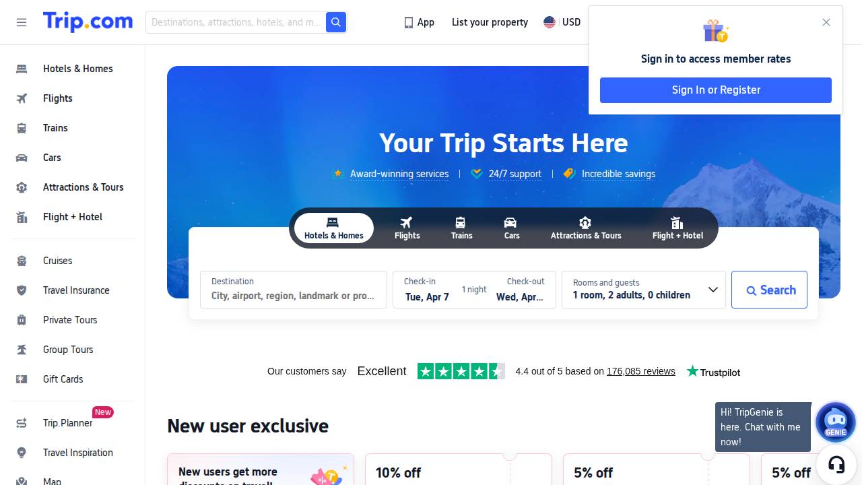Click the mobile App icon
This screenshot has width=862, height=485.
408,22
